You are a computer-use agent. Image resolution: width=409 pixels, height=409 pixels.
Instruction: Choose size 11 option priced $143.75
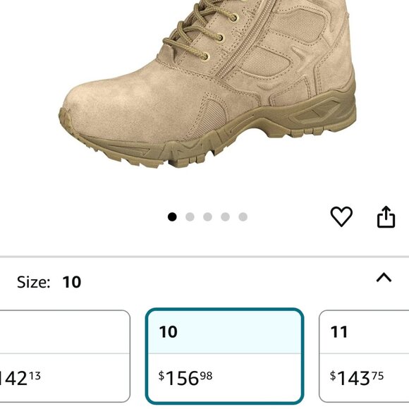coord(364,356)
